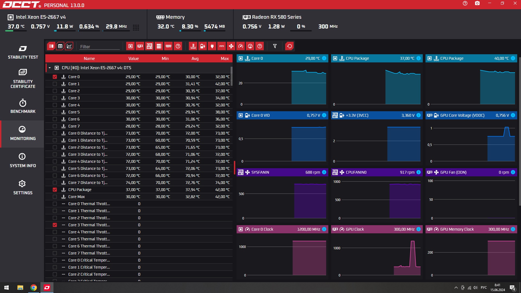The height and width of the screenshot is (293, 521).
Task: Toggle the motherboard hardware filter icon
Action: click(x=150, y=46)
